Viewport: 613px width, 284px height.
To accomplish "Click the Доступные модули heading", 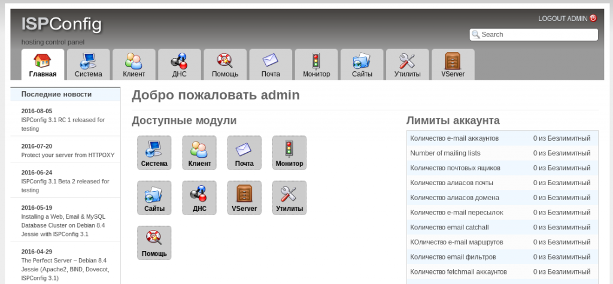I will point(184,120).
